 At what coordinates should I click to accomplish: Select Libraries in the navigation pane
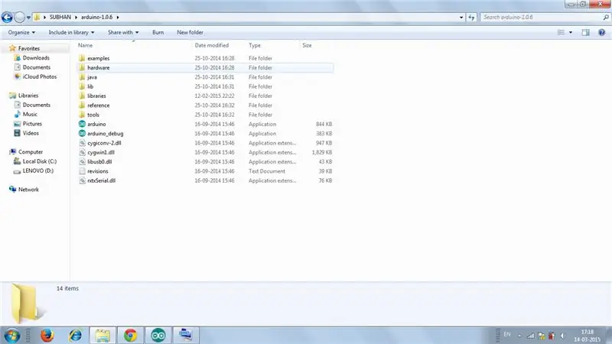pyautogui.click(x=28, y=95)
